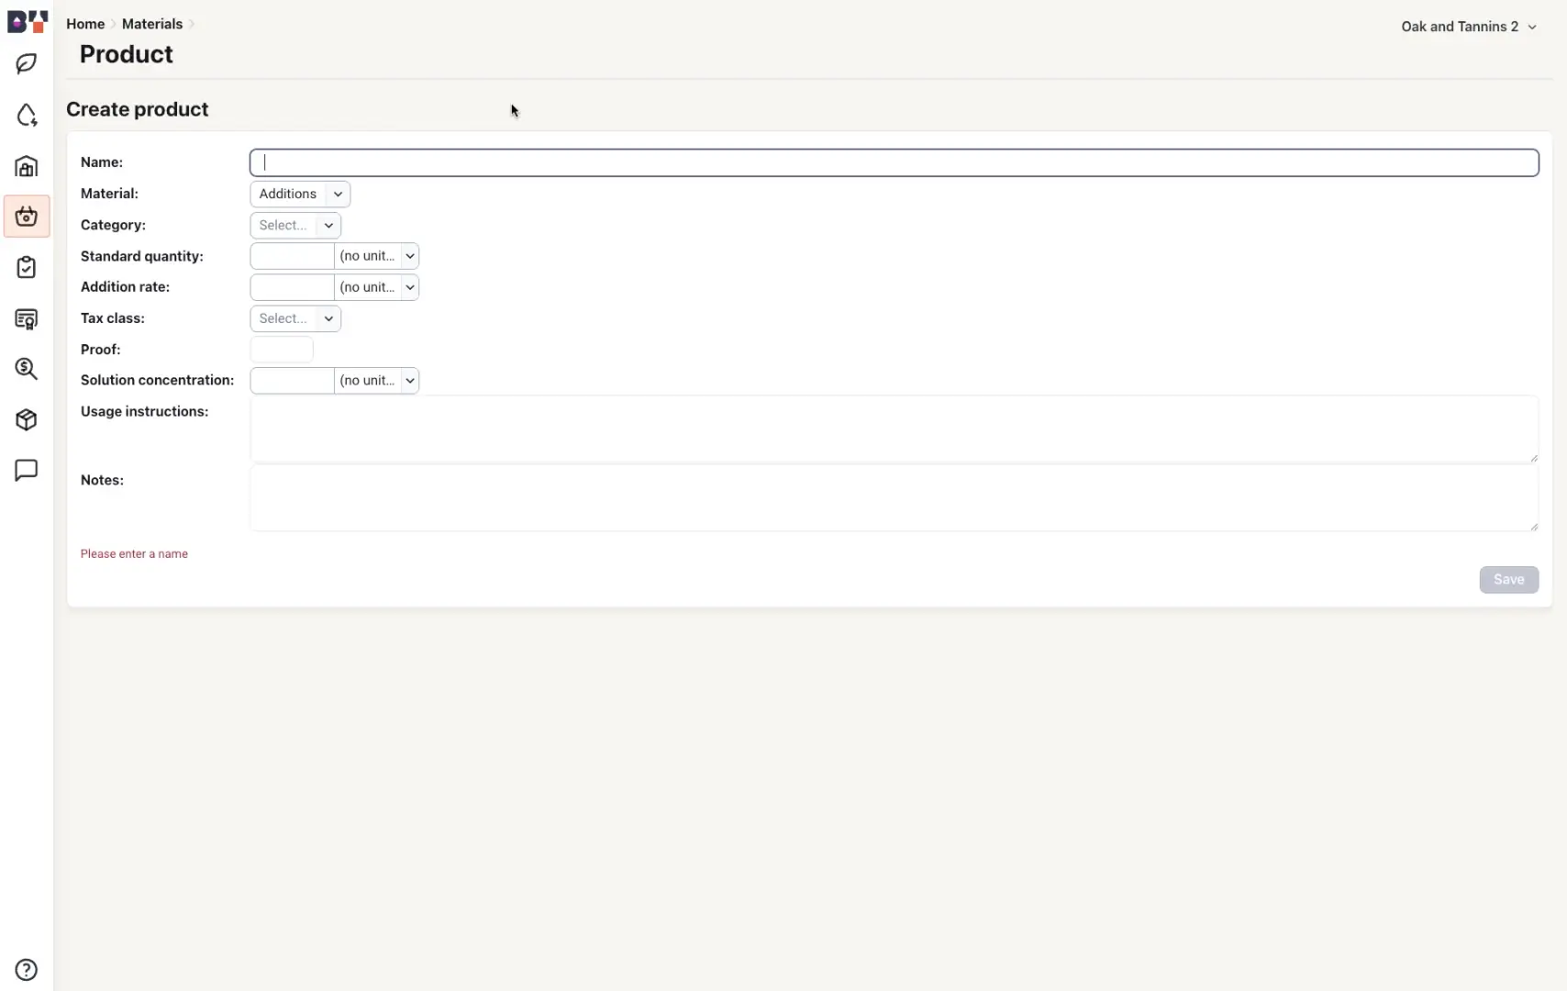The height and width of the screenshot is (991, 1567).
Task: Click inside the Usage instructions textarea
Action: [x=895, y=429]
